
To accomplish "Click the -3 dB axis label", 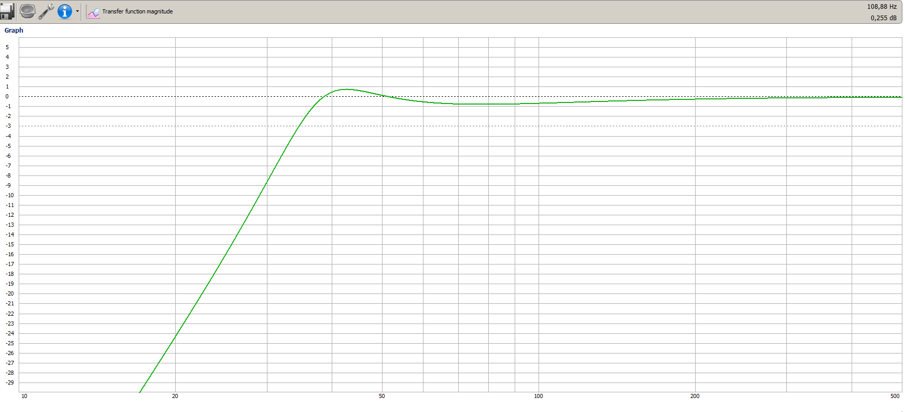I will tap(8, 126).
